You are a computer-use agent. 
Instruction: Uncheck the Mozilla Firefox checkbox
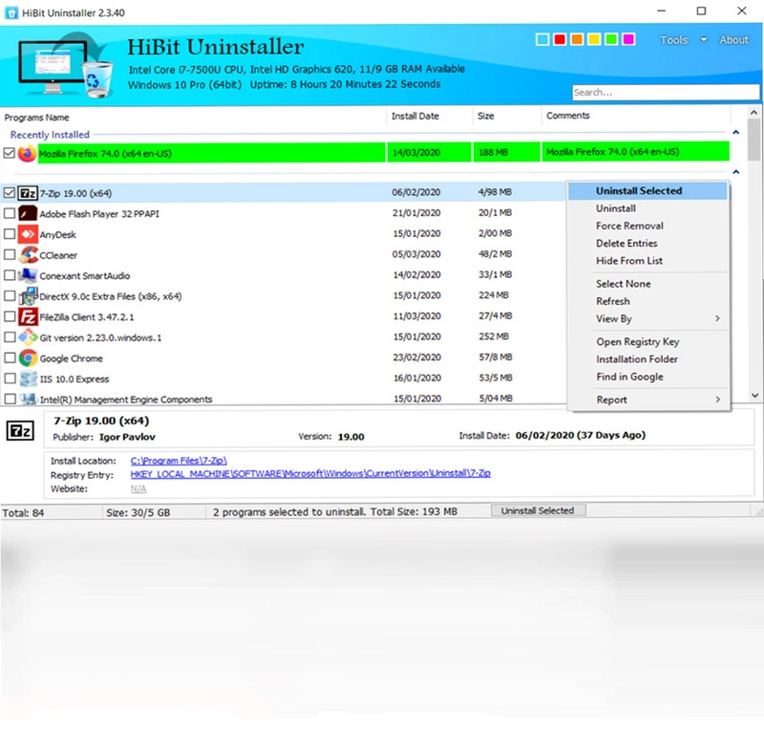(10, 153)
